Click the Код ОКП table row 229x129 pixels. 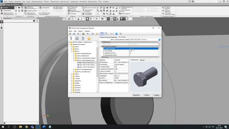pos(114,78)
